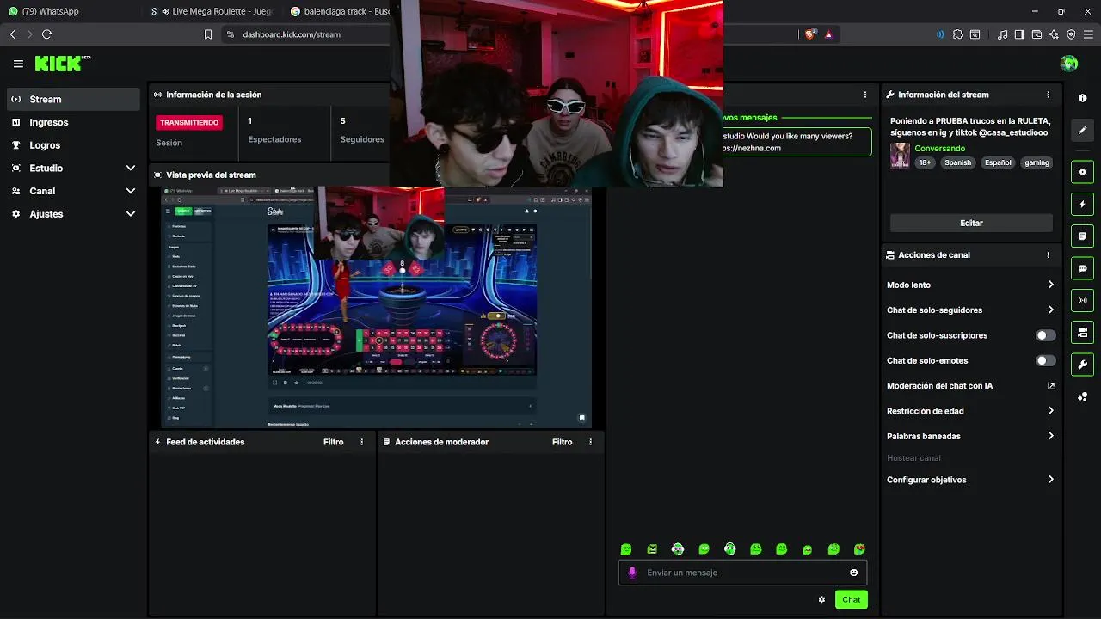This screenshot has height=619, width=1101.
Task: Open the emoji picker in message box
Action: pos(853,573)
